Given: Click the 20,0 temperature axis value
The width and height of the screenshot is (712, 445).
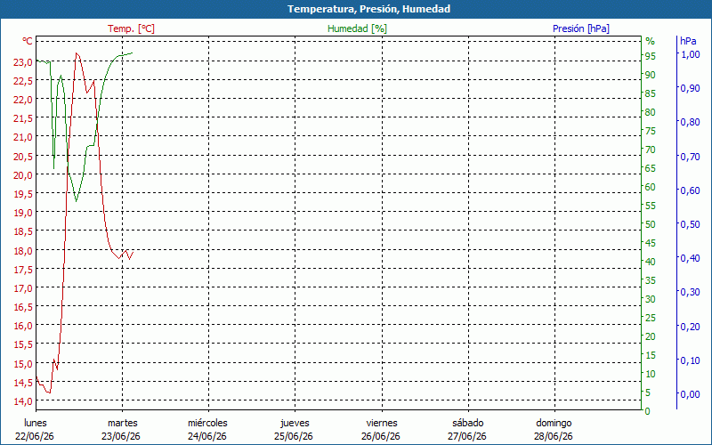Looking at the screenshot, I should (23, 175).
